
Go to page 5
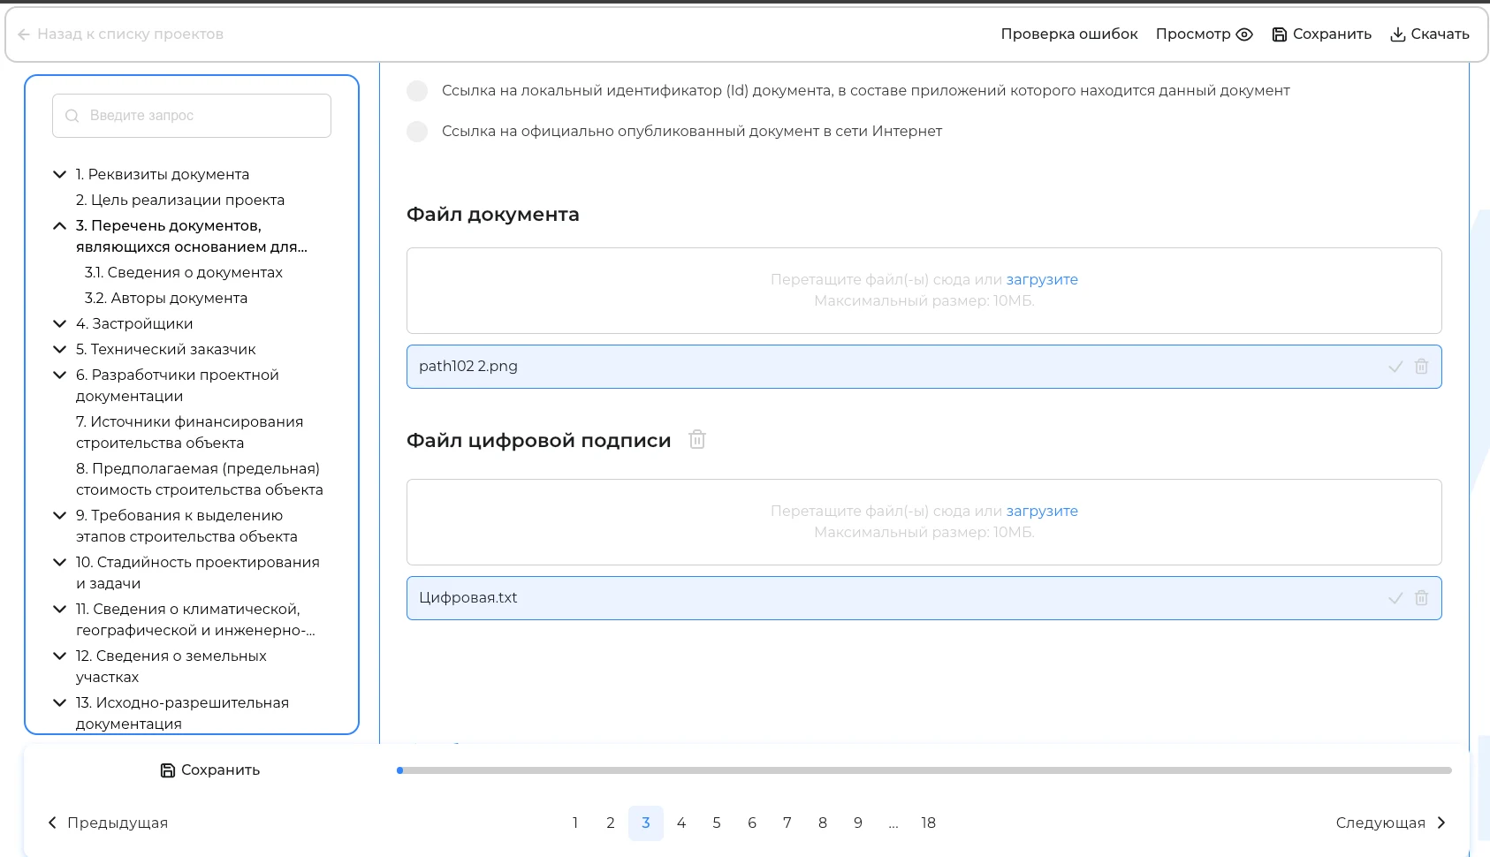click(x=717, y=823)
